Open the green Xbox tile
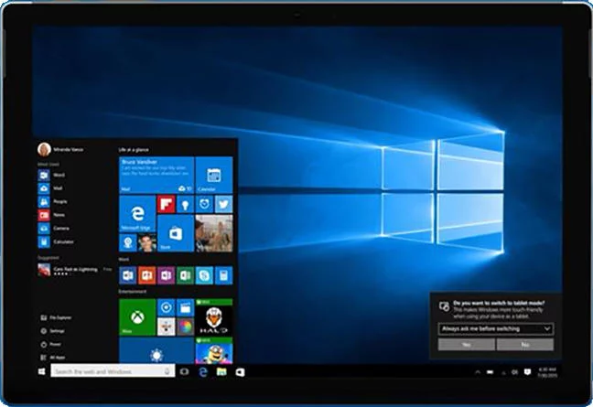Image resolution: width=593 pixels, height=407 pixels. click(x=137, y=317)
